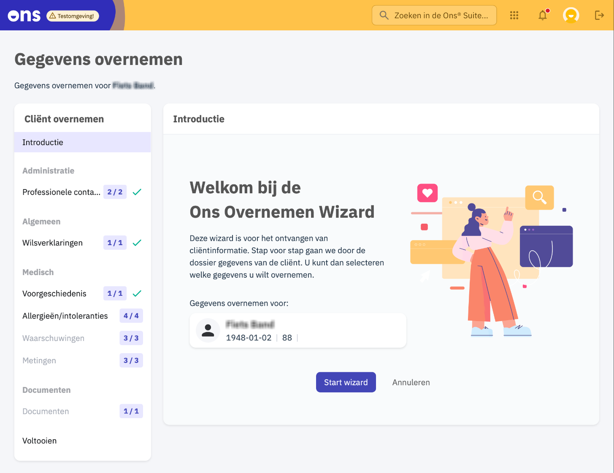Click the Administratie section label
This screenshot has width=614, height=473.
[48, 170]
